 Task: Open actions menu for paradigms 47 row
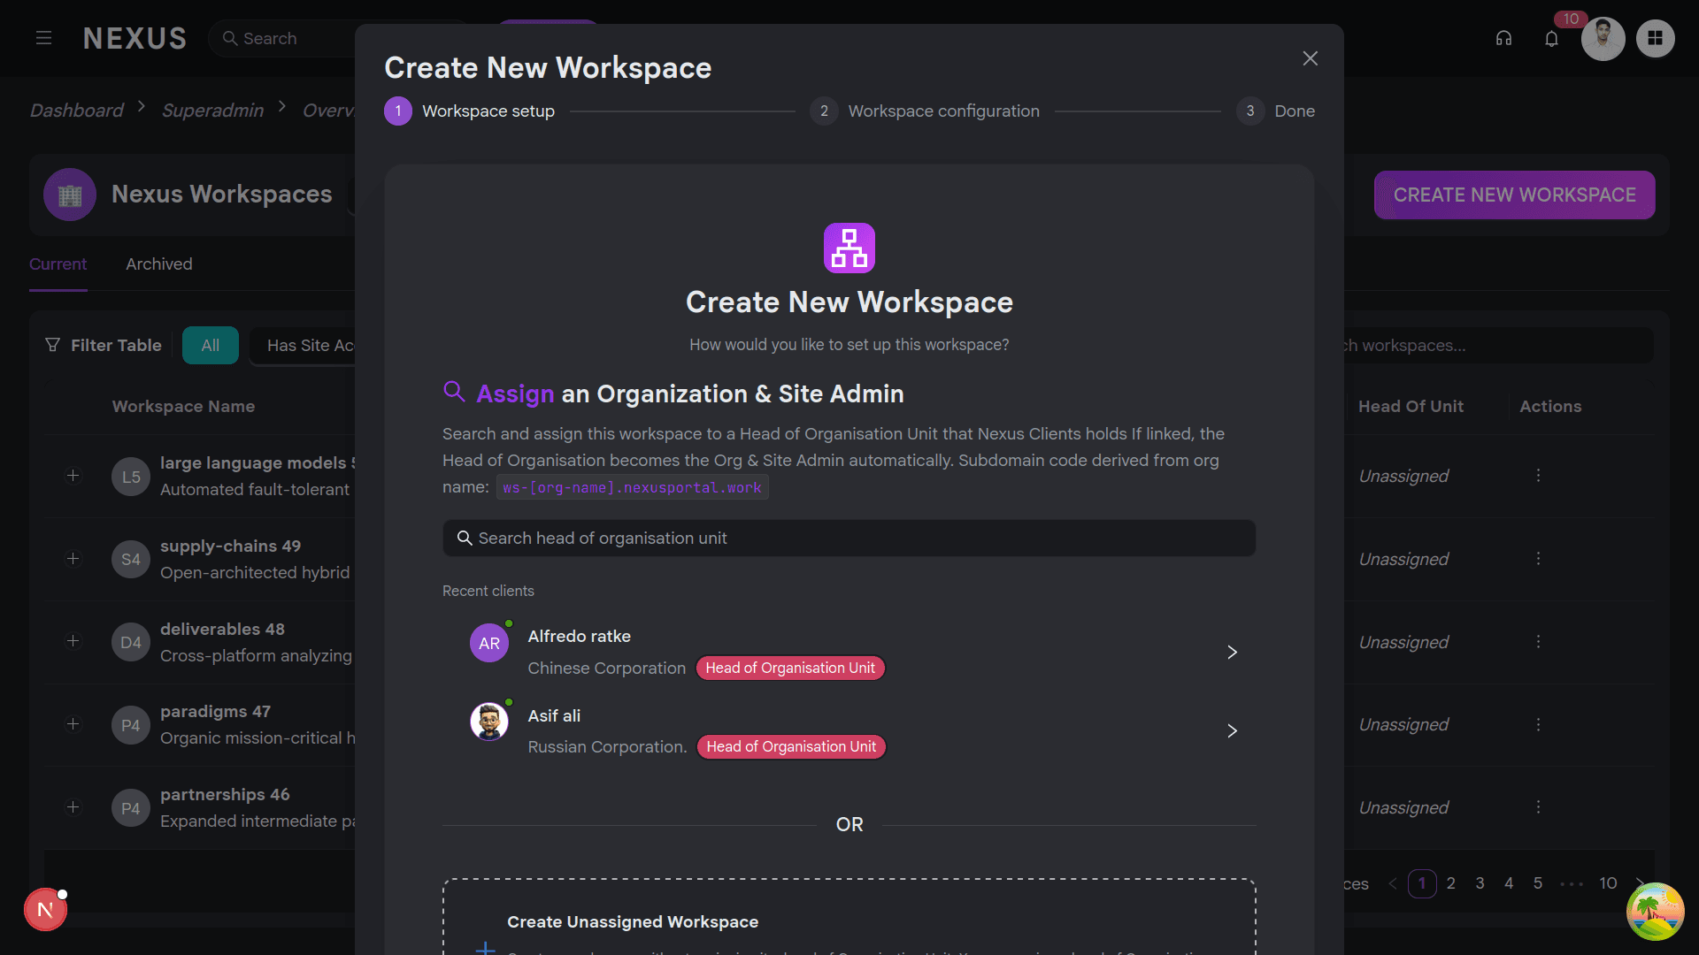click(1538, 724)
